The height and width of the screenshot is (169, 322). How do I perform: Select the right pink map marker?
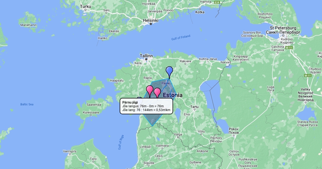click(157, 93)
